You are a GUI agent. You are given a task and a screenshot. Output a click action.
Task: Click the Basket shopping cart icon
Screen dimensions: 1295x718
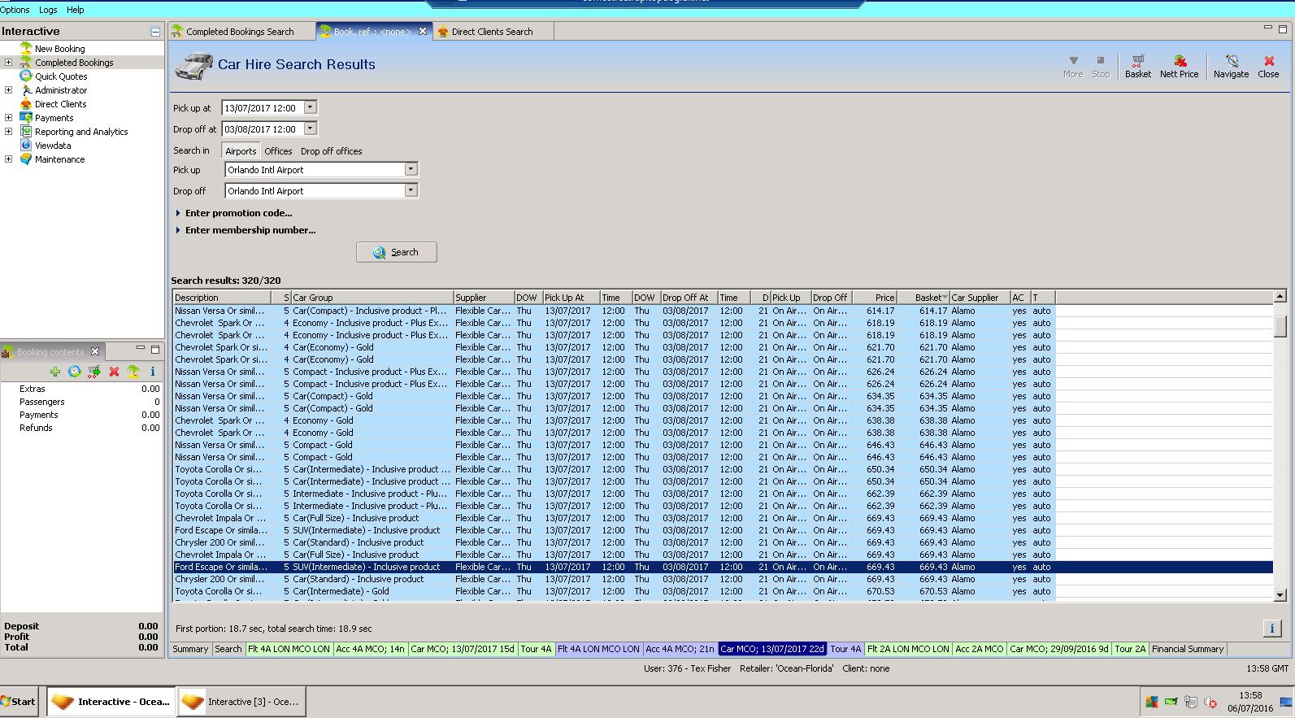1137,62
